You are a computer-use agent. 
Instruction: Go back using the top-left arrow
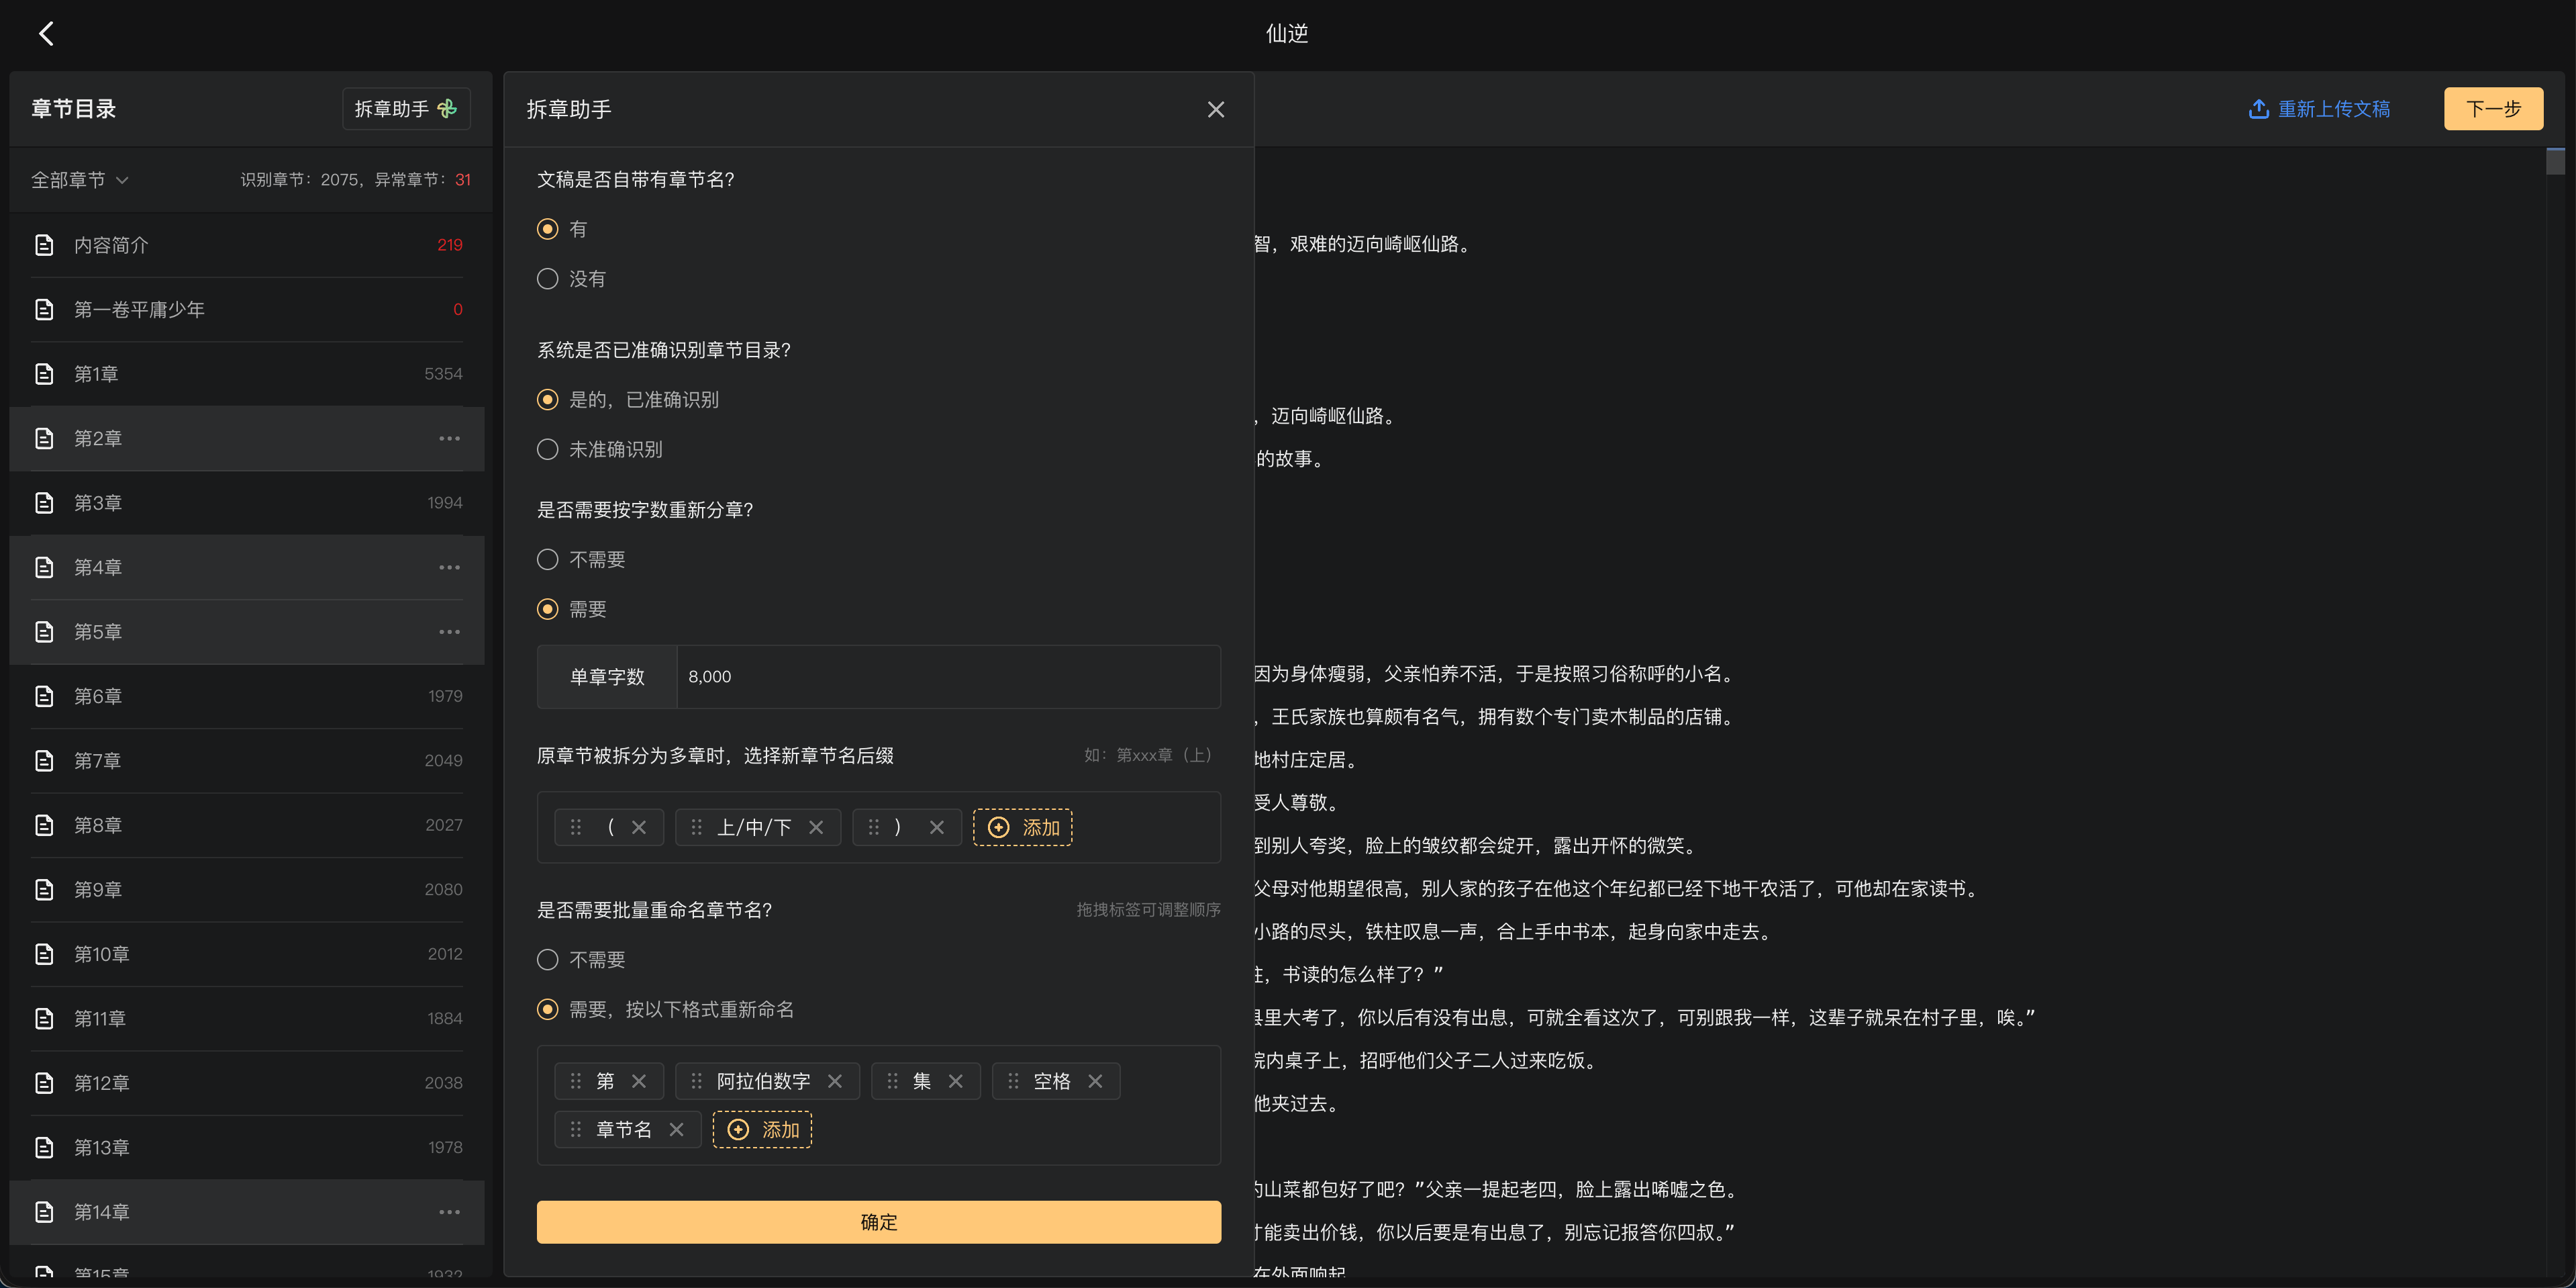[46, 34]
